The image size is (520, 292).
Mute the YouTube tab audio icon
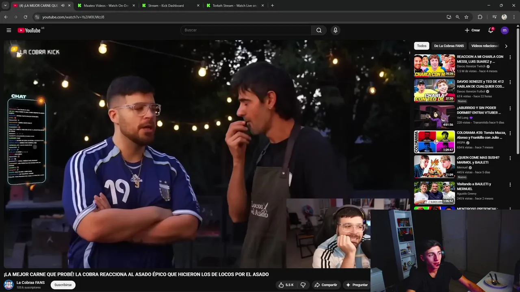tap(63, 6)
